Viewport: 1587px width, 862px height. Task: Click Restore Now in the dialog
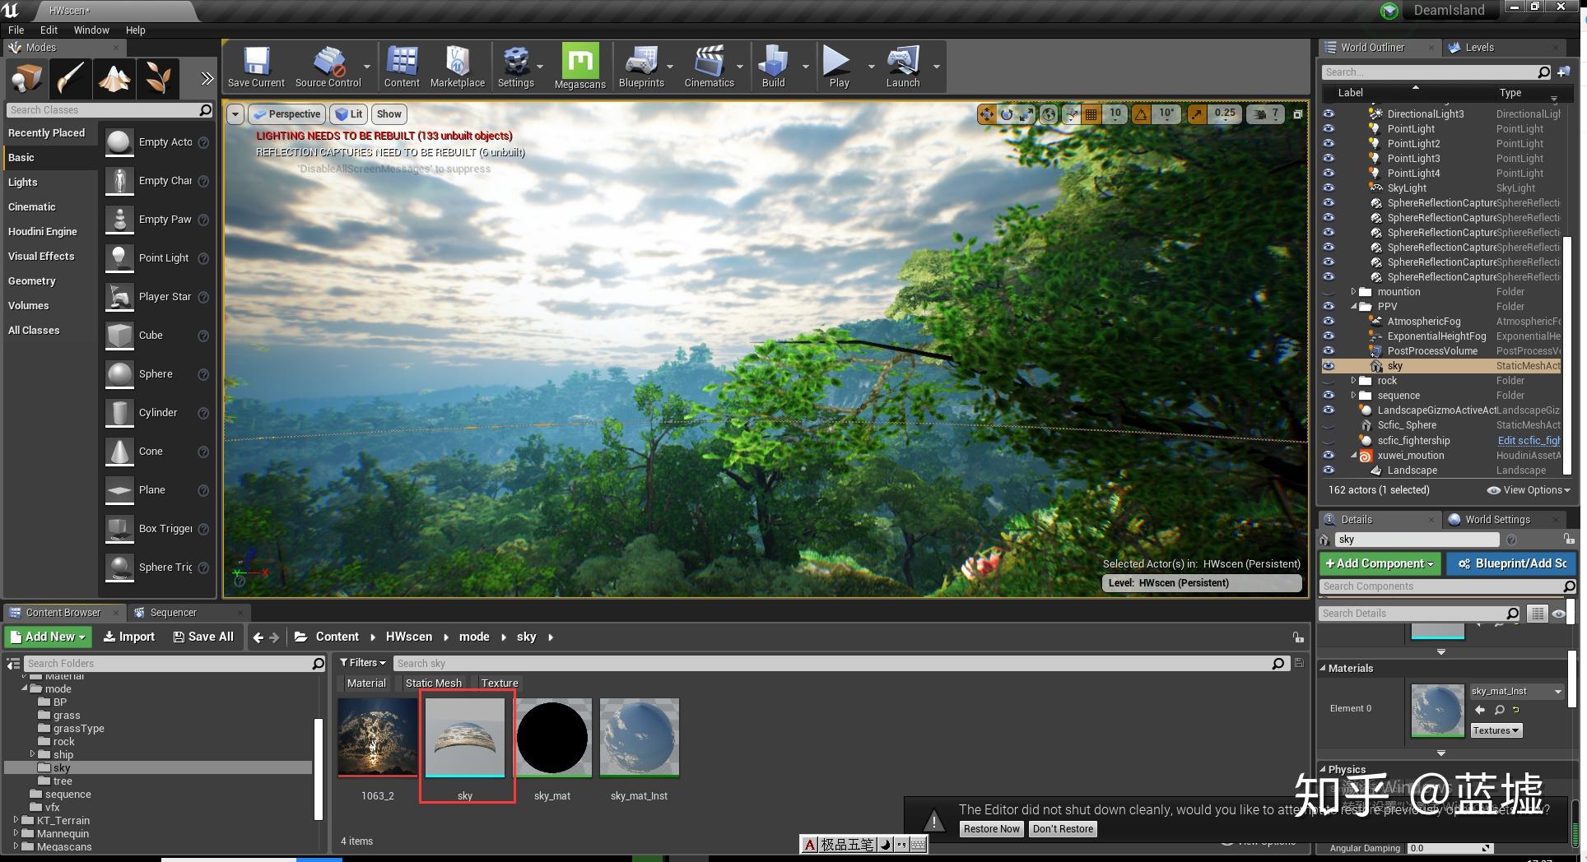(x=991, y=829)
